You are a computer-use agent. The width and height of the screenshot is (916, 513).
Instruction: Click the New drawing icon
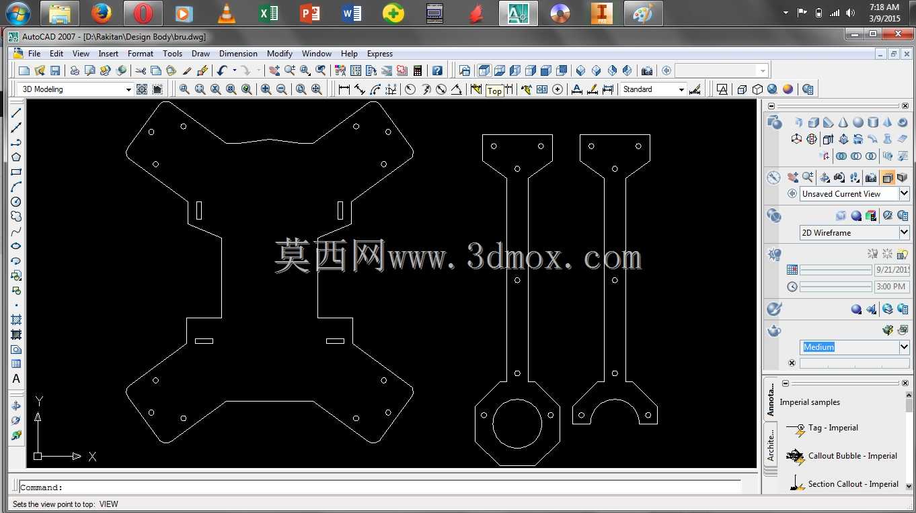(x=24, y=71)
